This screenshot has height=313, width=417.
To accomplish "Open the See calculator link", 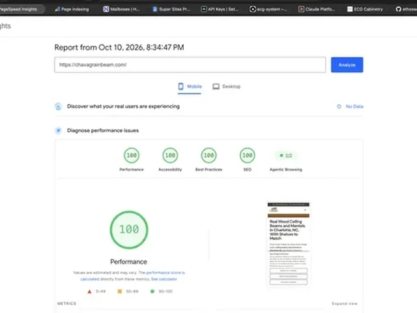I will 164,279.
